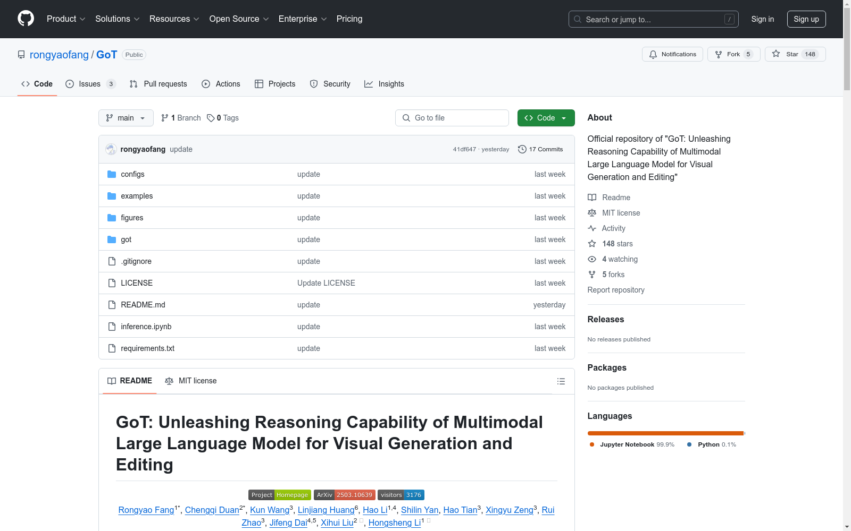Click the Languages percentage bar
The image size is (851, 531).
[x=665, y=433]
